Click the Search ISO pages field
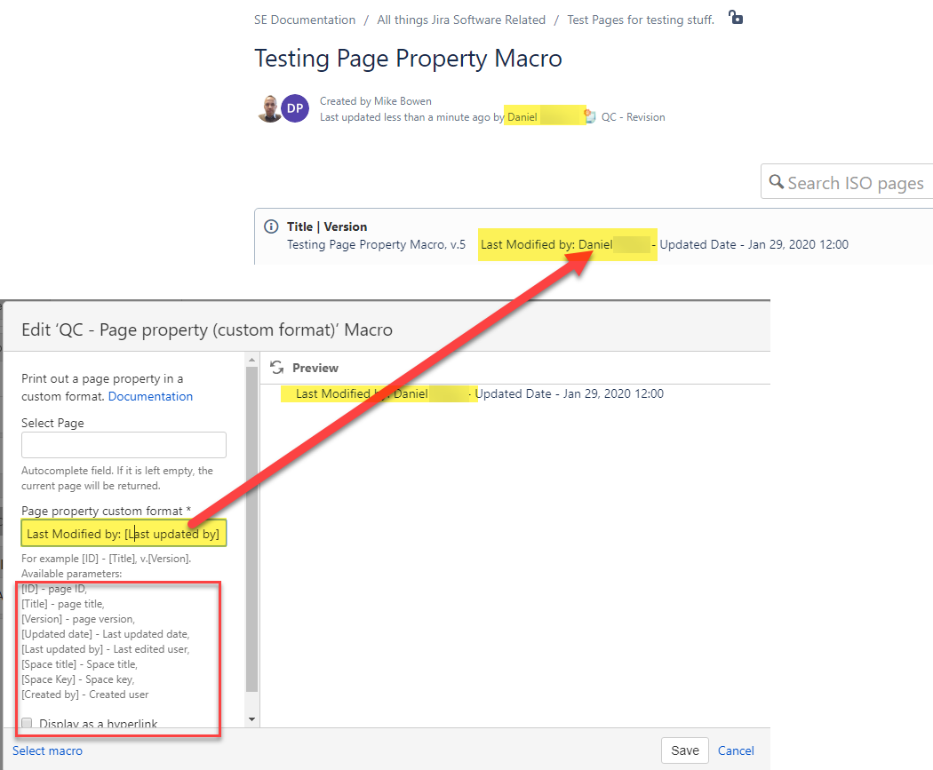This screenshot has height=770, width=933. point(848,181)
